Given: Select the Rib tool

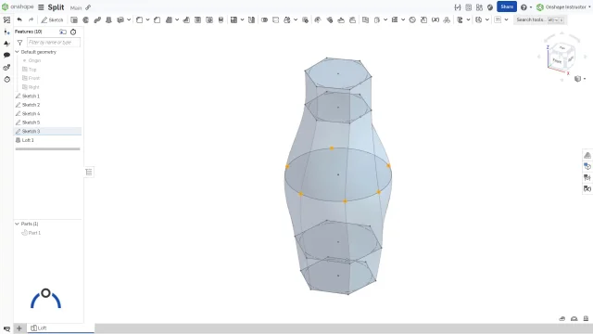Looking at the screenshot, I should click(x=186, y=19).
